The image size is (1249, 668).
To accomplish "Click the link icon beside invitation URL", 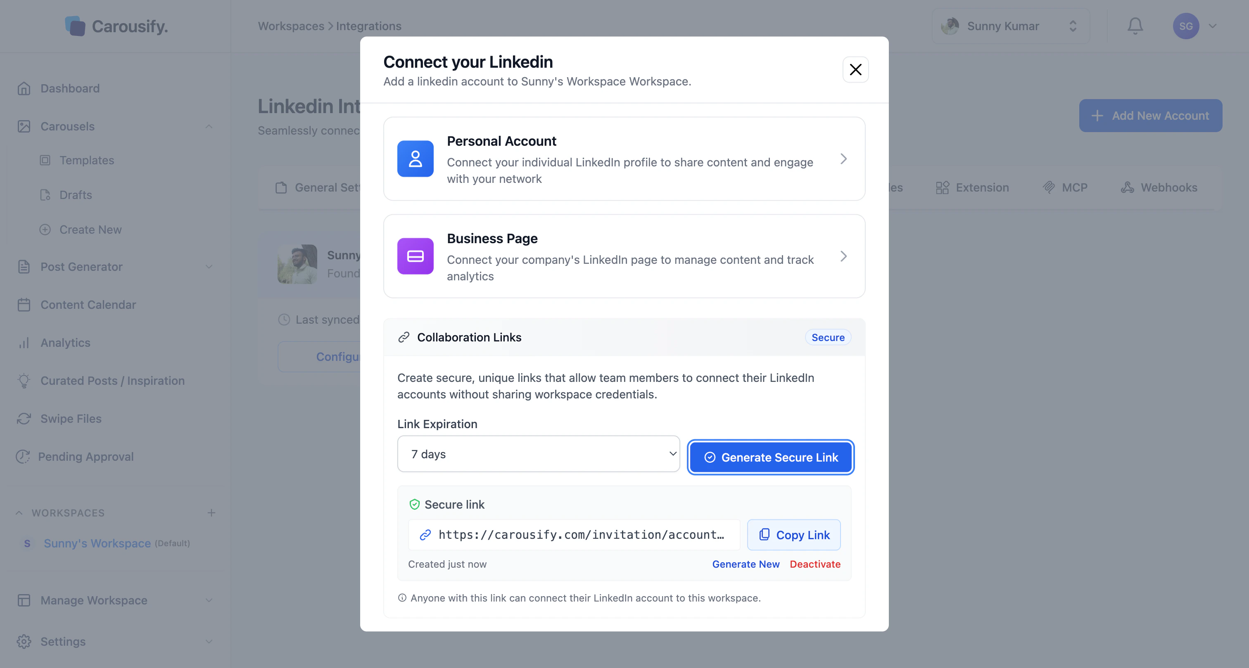I will tap(425, 535).
